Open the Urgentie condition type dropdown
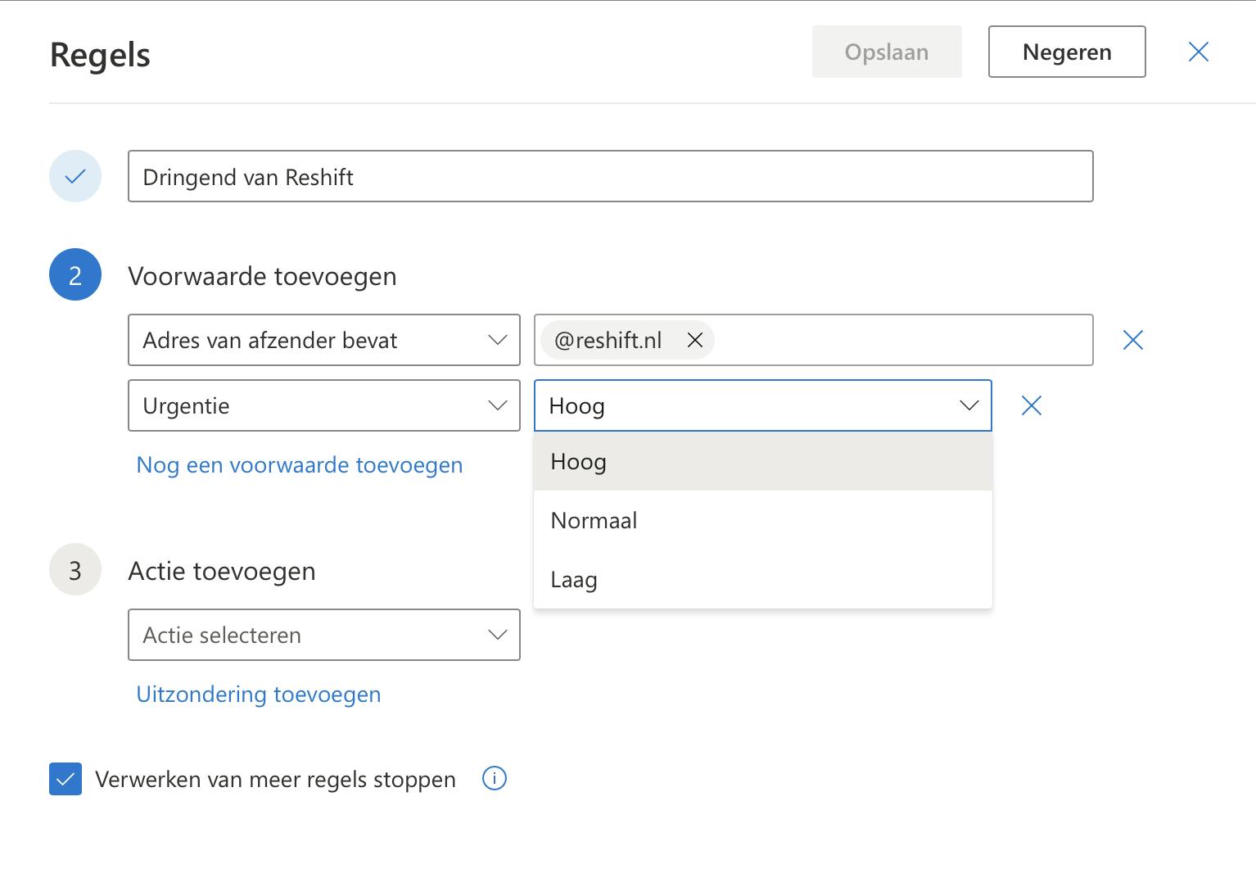The width and height of the screenshot is (1256, 878). tap(324, 405)
